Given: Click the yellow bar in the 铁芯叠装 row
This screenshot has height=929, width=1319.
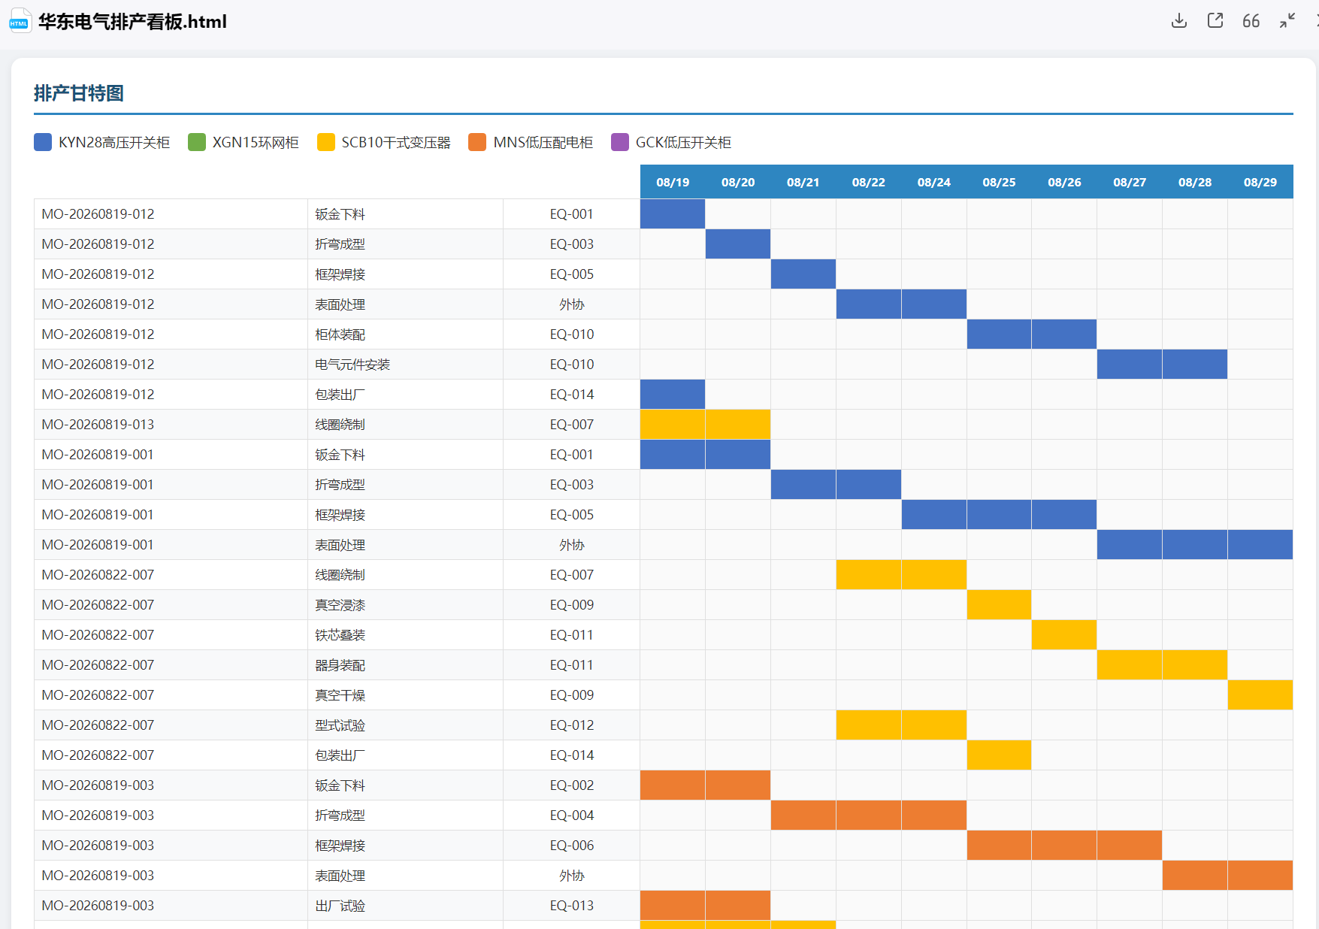Looking at the screenshot, I should coord(1064,635).
